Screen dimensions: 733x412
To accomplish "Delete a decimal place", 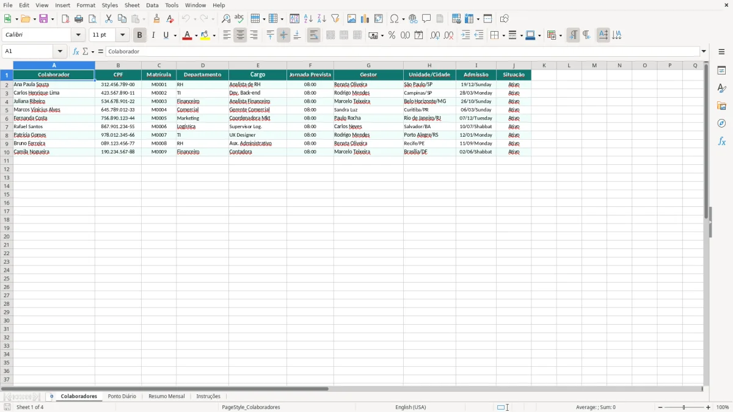I will coord(448,35).
